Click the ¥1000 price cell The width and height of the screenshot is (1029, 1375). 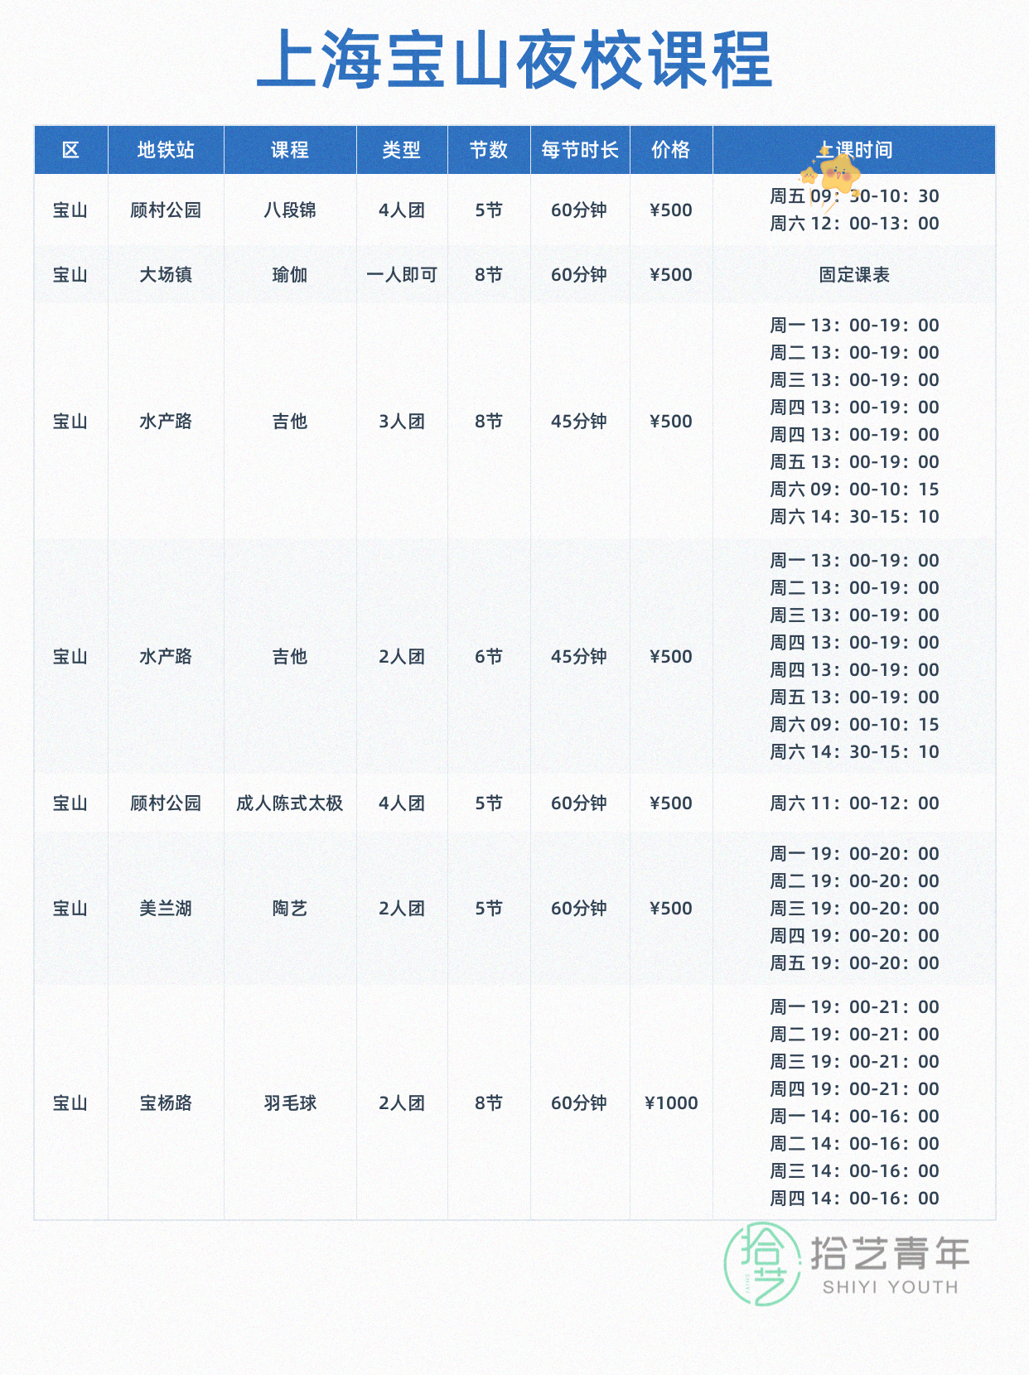coord(671,1103)
